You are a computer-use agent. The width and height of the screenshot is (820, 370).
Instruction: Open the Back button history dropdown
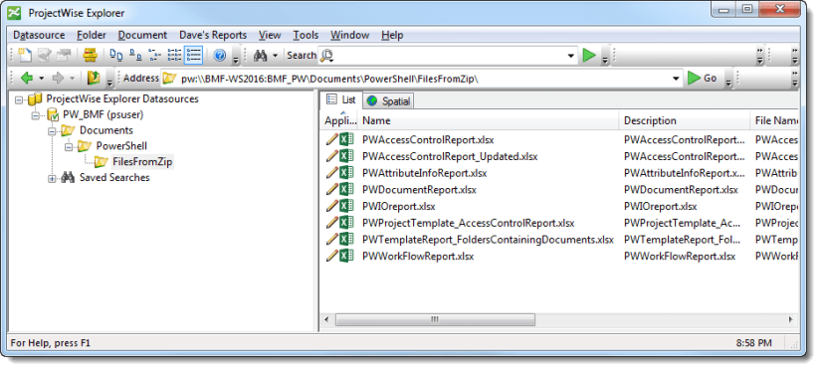42,79
